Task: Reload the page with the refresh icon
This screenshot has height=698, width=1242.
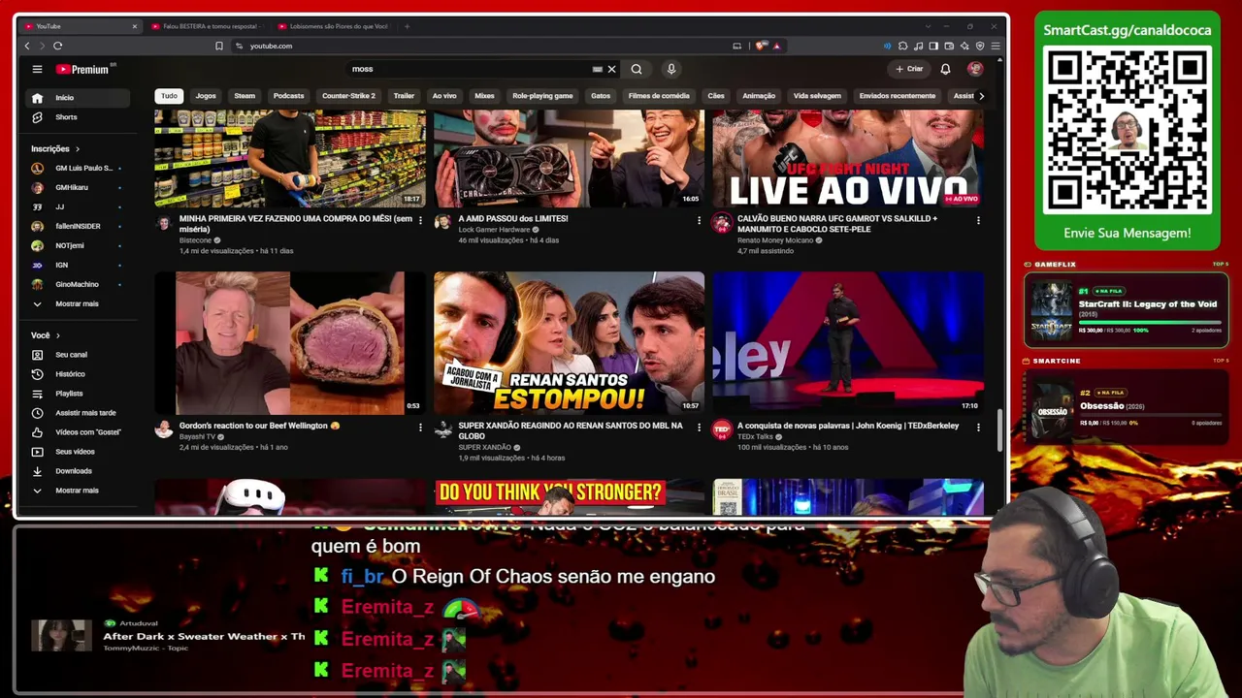Action: click(x=58, y=46)
